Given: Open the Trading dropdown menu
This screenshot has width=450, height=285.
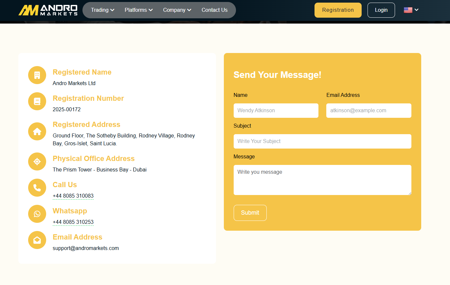Looking at the screenshot, I should click(x=102, y=10).
